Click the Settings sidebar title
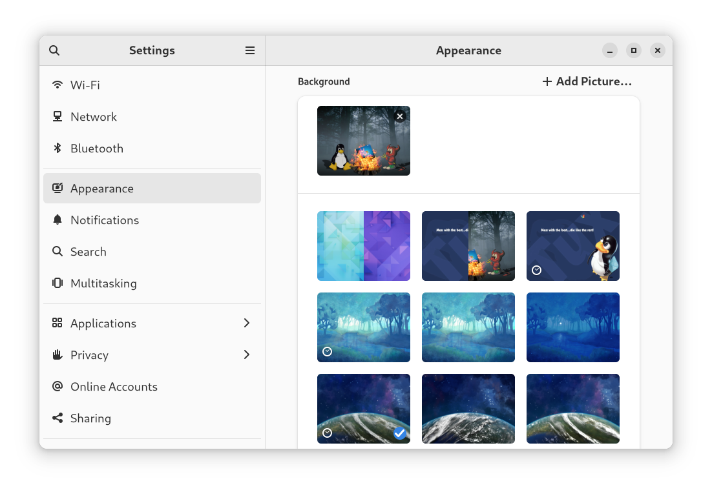Screen dimensions: 712x492 pyautogui.click(x=152, y=50)
